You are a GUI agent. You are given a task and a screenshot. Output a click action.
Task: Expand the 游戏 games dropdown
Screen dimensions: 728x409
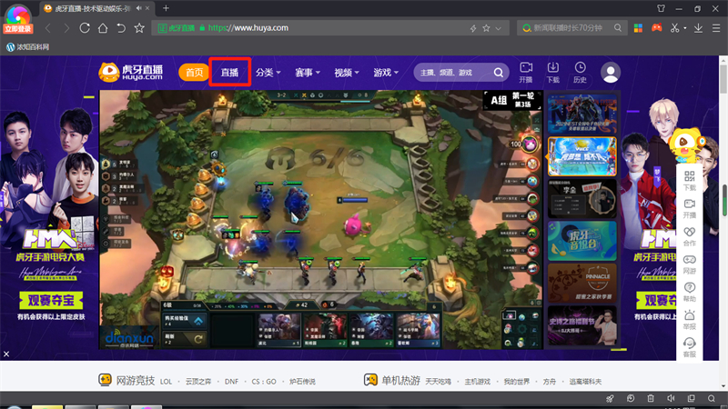(x=386, y=73)
